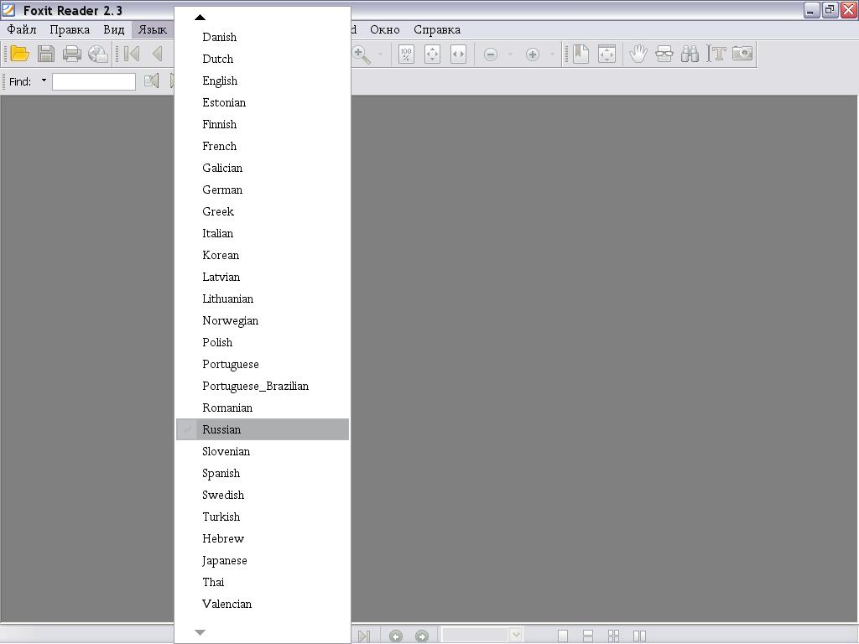Open the zoom level combo box in status bar
The width and height of the screenshot is (859, 644).
pyautogui.click(x=516, y=636)
